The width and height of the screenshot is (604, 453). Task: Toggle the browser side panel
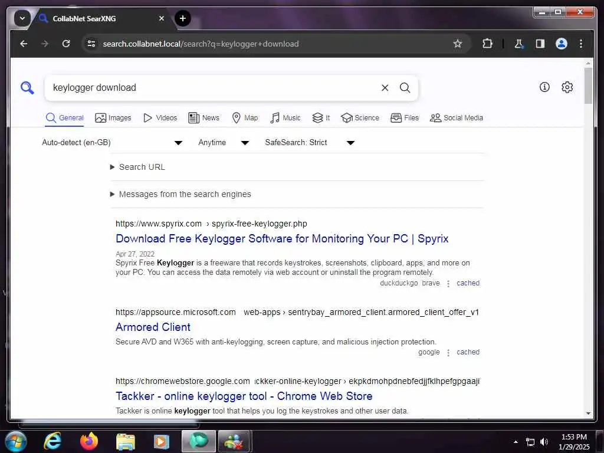click(x=540, y=44)
